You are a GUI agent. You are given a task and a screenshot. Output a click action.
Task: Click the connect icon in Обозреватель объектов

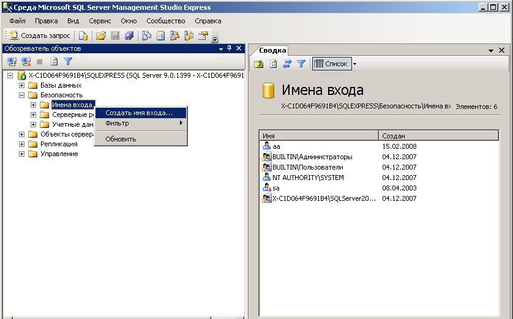(x=12, y=61)
